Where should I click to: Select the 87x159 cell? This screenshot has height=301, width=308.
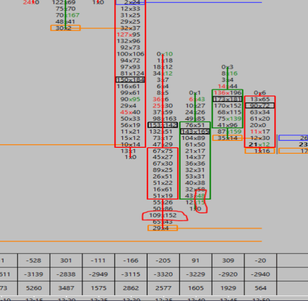pyautogui.click(x=230, y=131)
